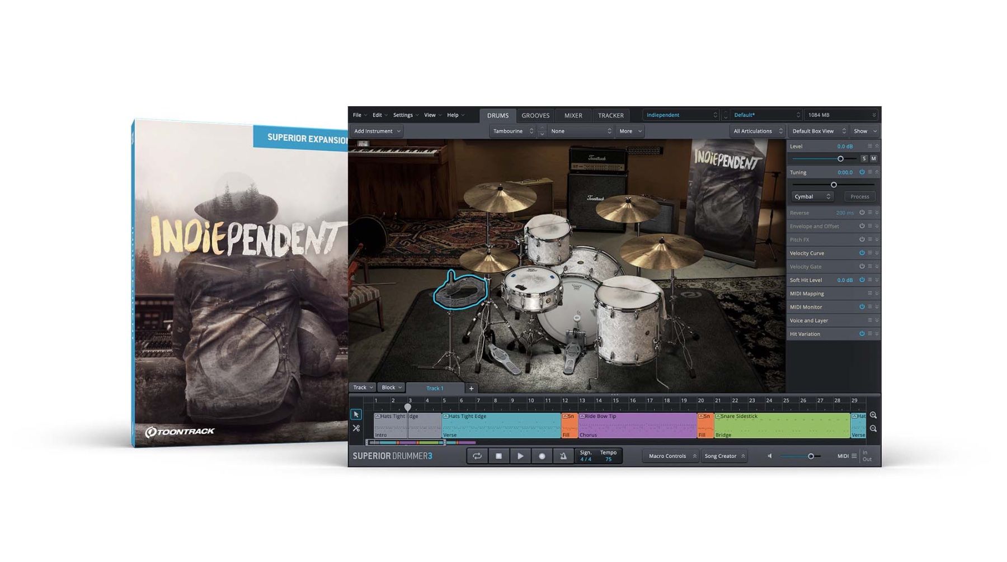The height and width of the screenshot is (562, 1007).
Task: Select the arrow pointer tool in timeline
Action: (x=356, y=414)
